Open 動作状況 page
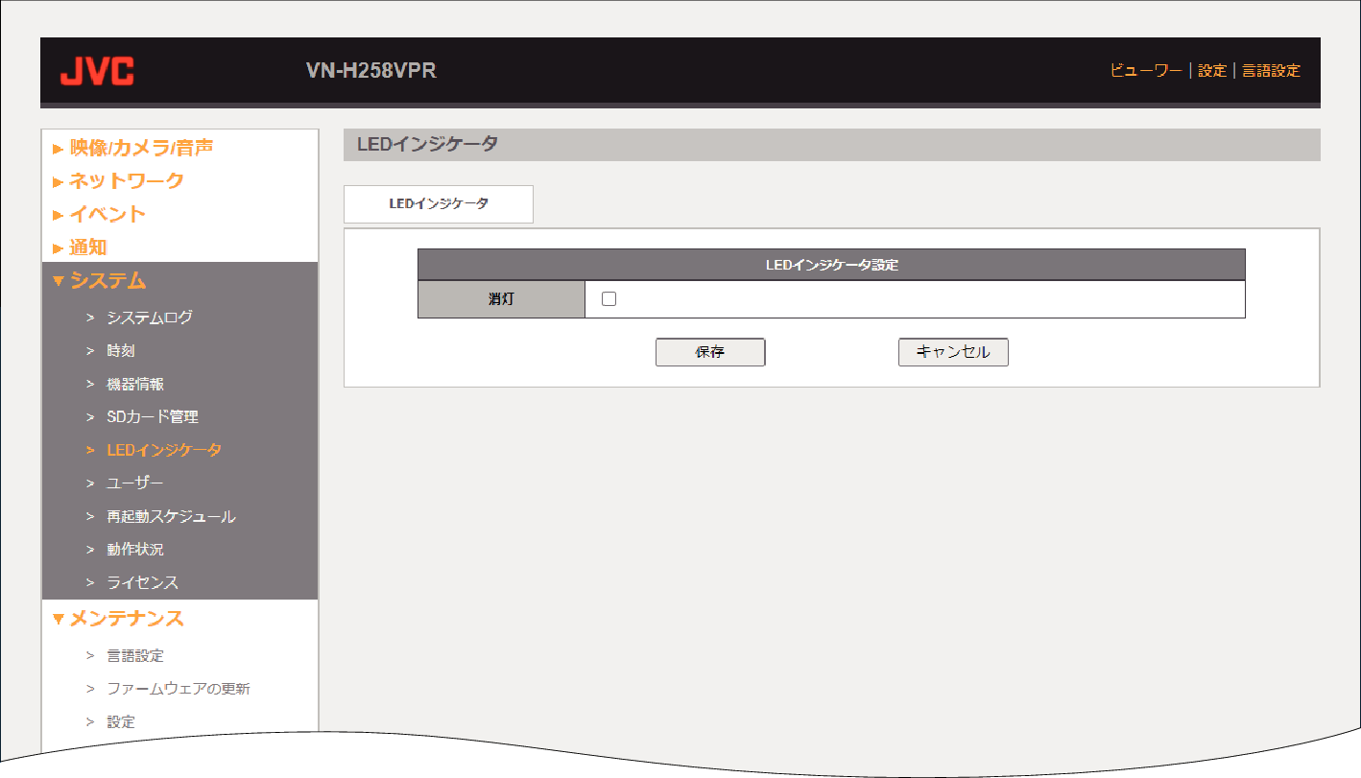This screenshot has width=1361, height=778. tap(135, 550)
